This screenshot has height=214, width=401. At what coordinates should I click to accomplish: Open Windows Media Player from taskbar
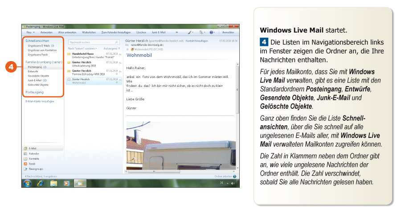[x=66, y=183]
